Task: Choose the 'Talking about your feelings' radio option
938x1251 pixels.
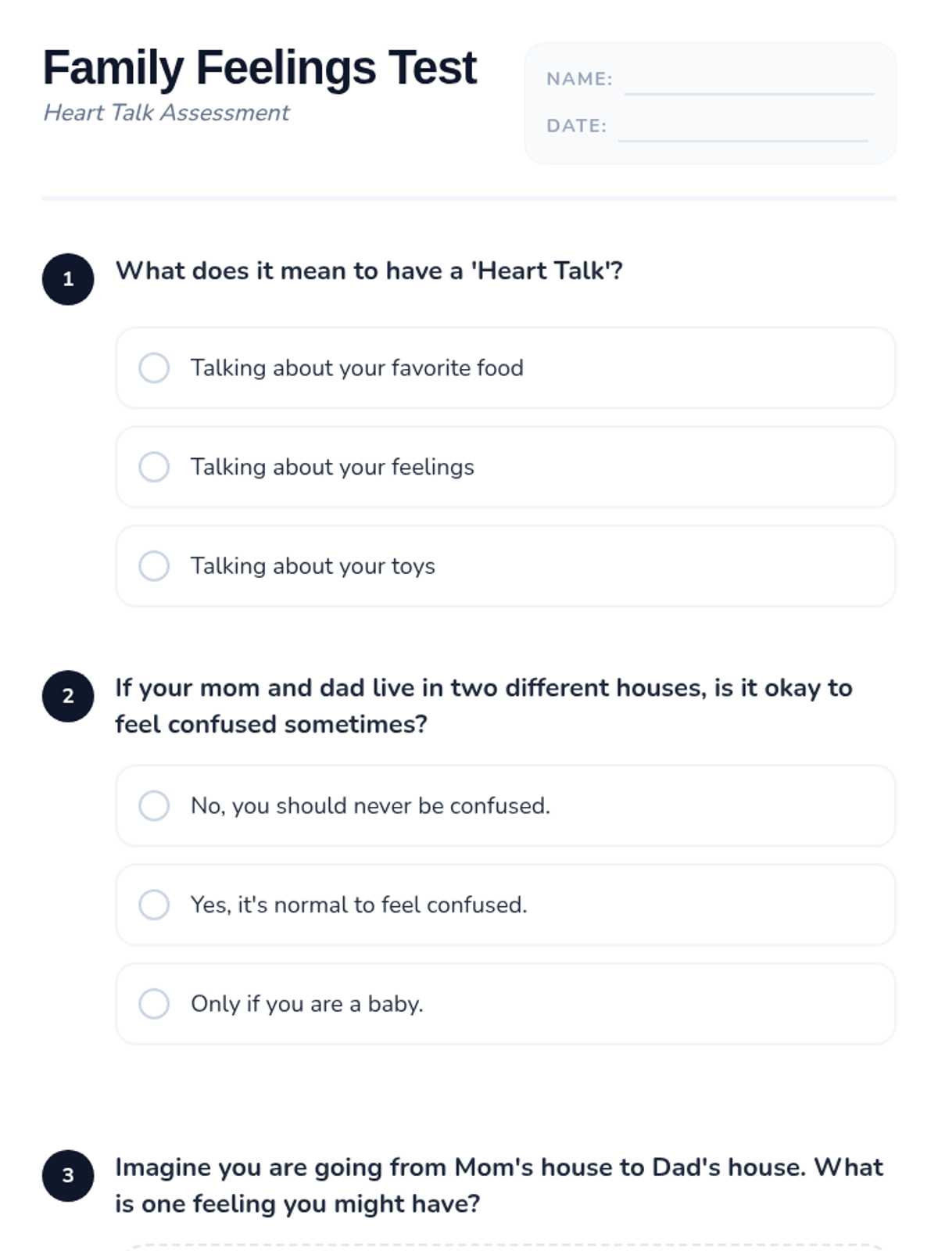Action: [154, 467]
